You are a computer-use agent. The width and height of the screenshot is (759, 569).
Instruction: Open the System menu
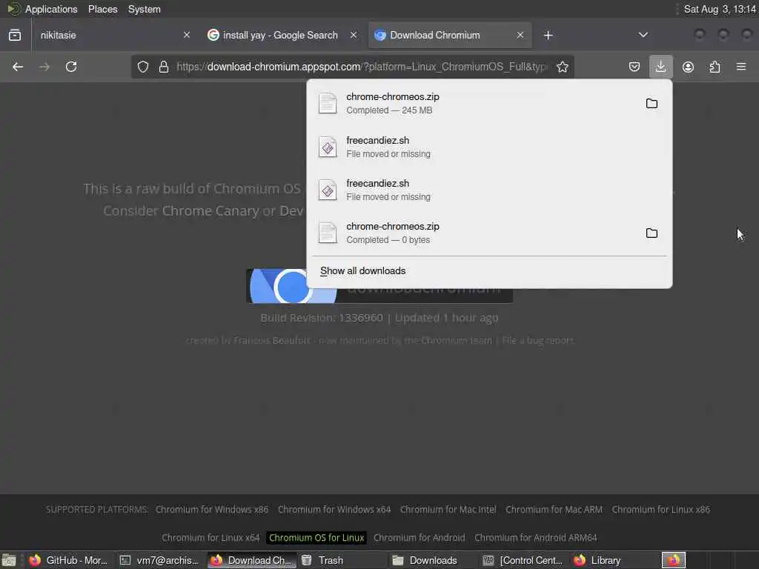[x=145, y=9]
